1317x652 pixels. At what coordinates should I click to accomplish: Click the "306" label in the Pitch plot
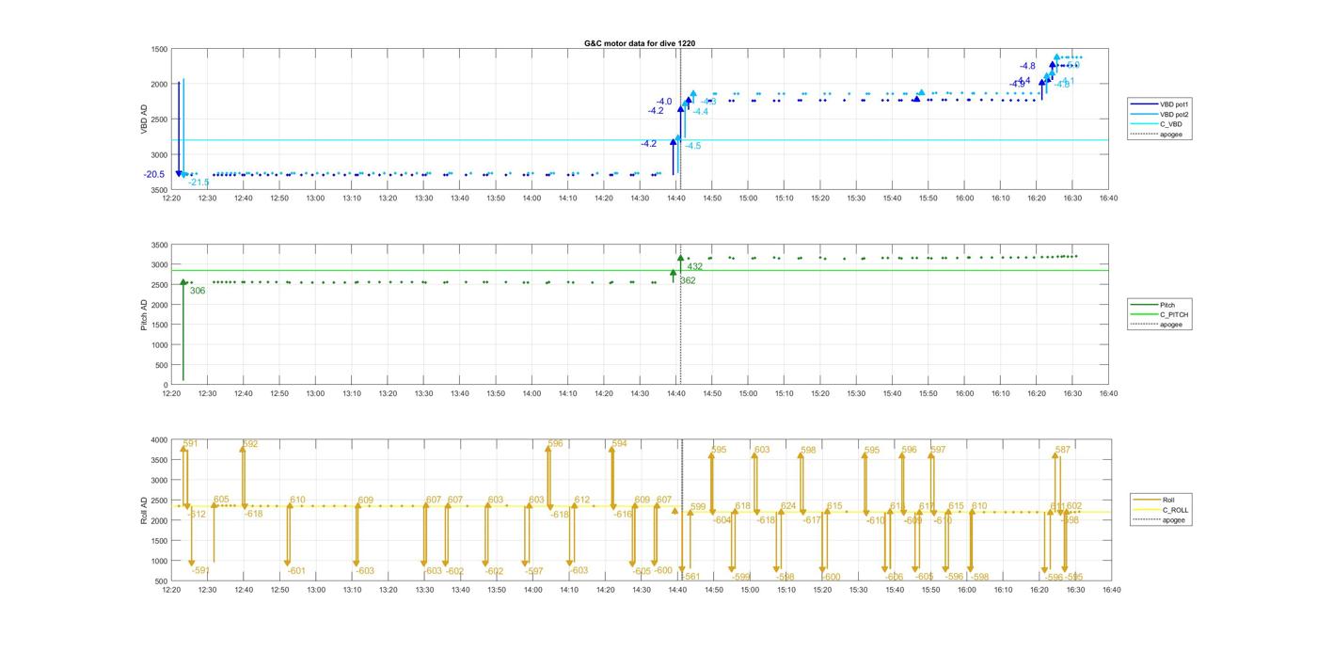198,291
